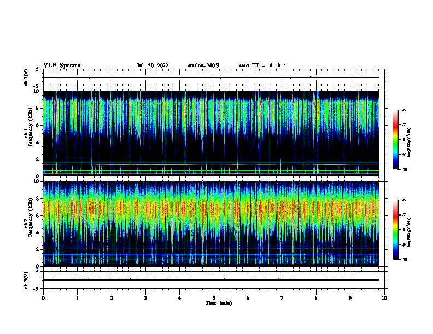Click the ch.2 spectrogram plot area
The width and height of the screenshot is (433, 334).
[x=210, y=224]
